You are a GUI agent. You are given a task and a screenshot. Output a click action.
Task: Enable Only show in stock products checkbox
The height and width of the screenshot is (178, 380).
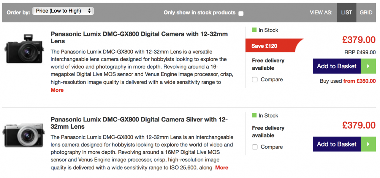point(241,13)
